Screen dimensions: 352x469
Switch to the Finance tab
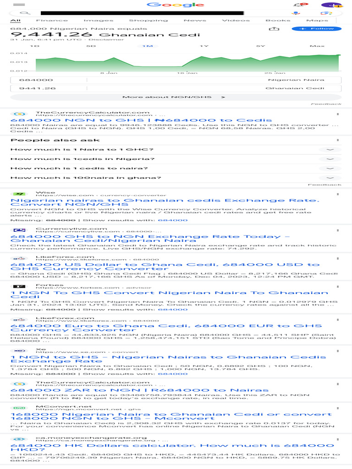(52, 20)
